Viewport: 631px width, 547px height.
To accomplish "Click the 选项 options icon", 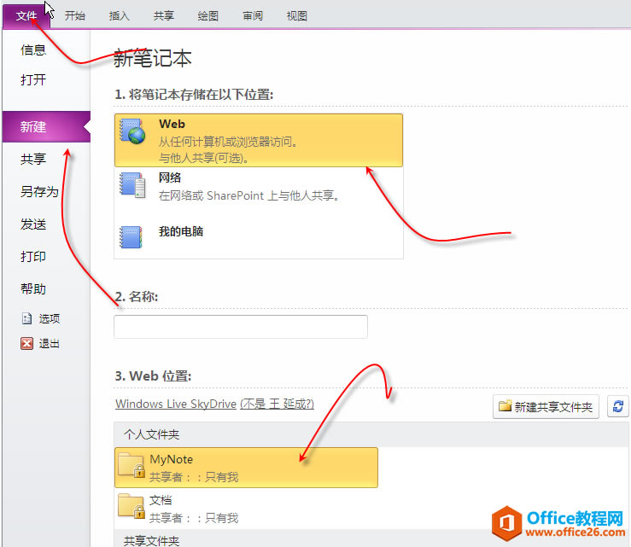I will (26, 318).
